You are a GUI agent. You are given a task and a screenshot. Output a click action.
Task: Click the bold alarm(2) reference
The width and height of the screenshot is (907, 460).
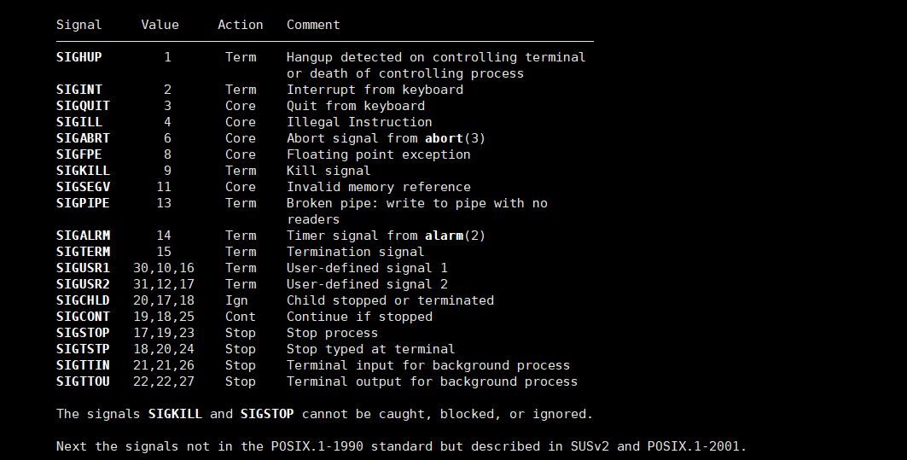tap(456, 236)
